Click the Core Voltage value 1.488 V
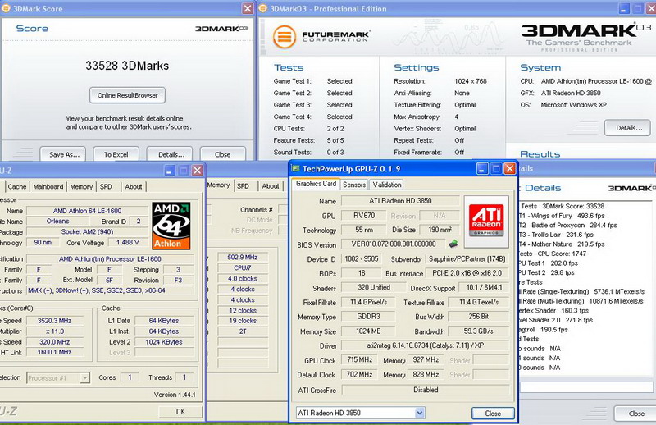Viewport: 656px width, 425px height. tap(128, 242)
